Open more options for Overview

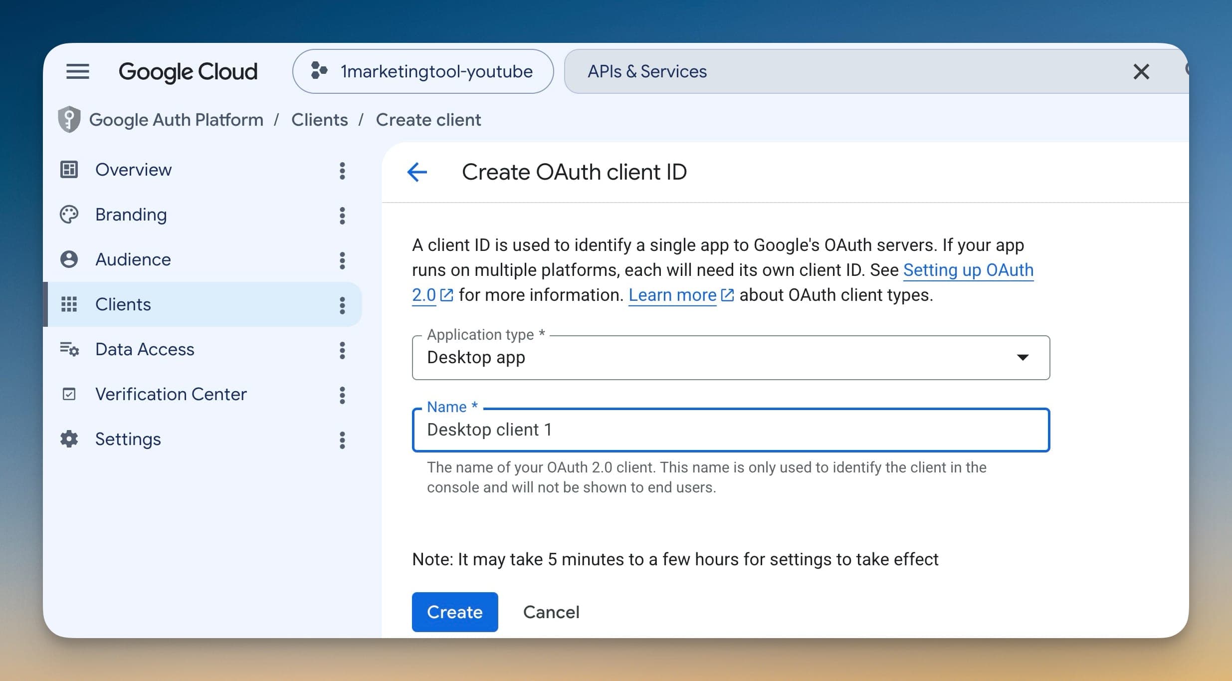[342, 171]
